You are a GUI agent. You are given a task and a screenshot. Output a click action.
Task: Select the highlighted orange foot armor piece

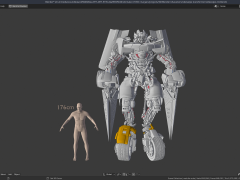click(124, 134)
